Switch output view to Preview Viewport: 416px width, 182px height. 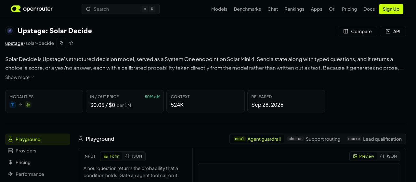point(363,156)
